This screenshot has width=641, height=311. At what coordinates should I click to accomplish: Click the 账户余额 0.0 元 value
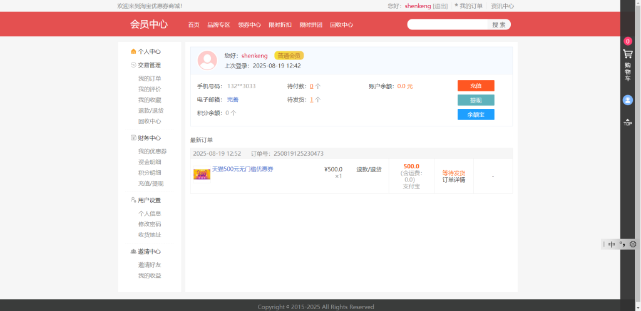click(x=405, y=86)
